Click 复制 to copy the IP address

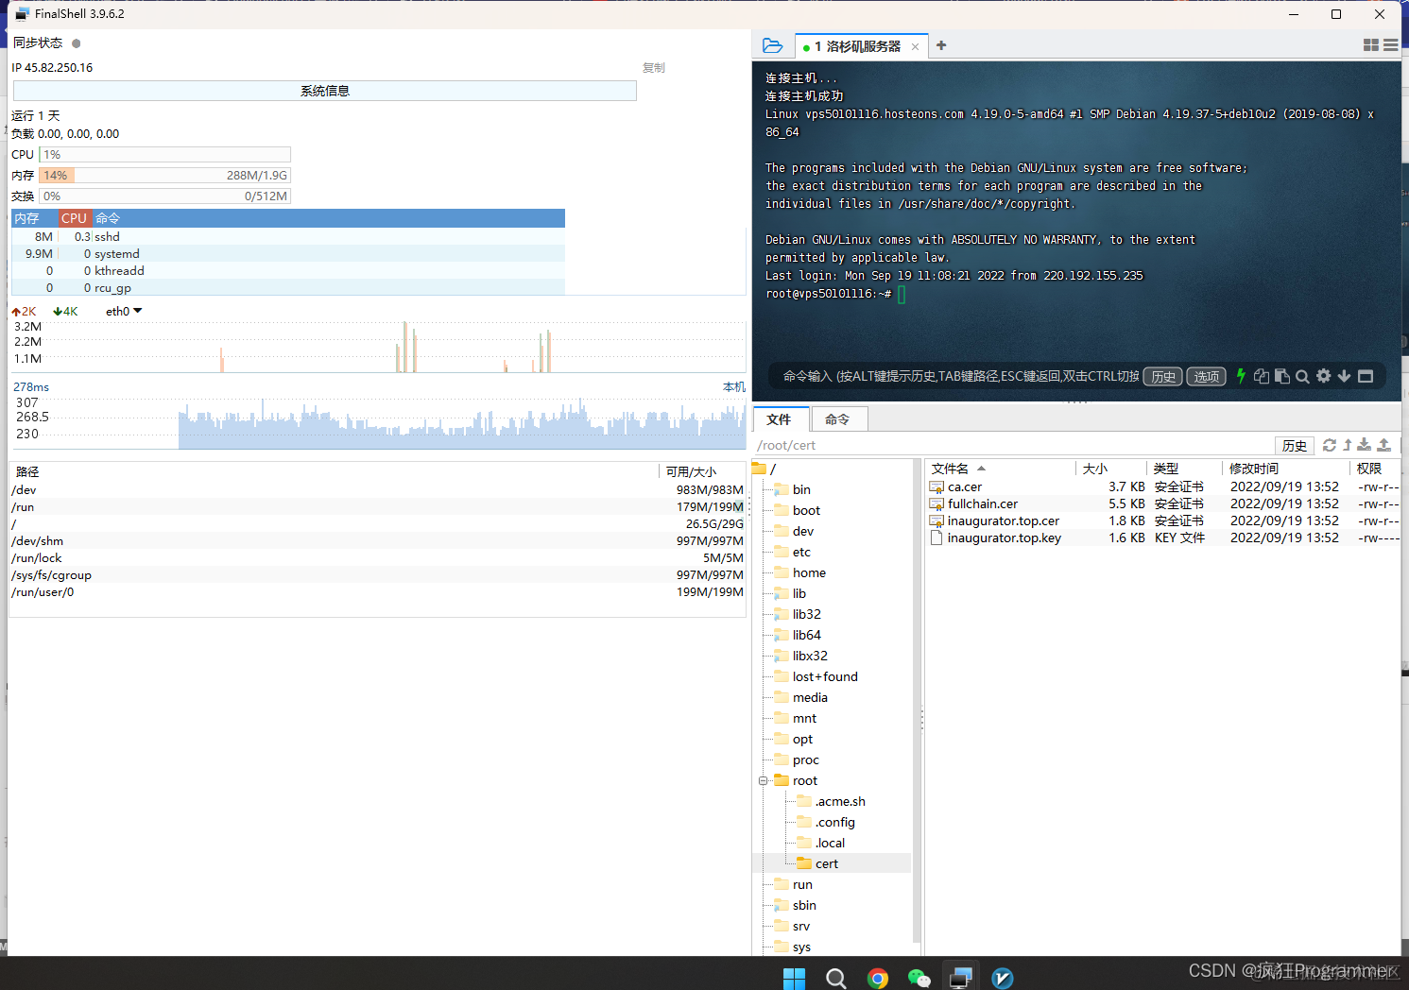654,68
